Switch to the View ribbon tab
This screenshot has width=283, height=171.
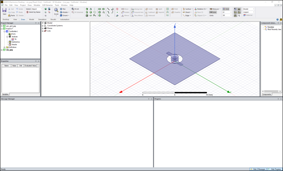coord(15,19)
